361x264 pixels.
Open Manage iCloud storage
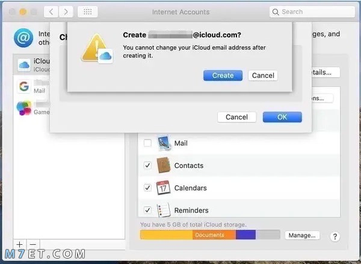coord(302,235)
